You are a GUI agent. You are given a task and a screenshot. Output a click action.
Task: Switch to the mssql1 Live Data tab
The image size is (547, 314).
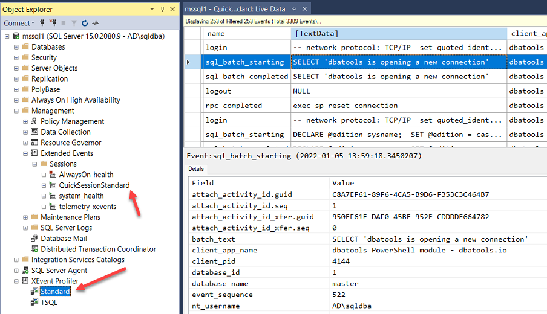[234, 9]
